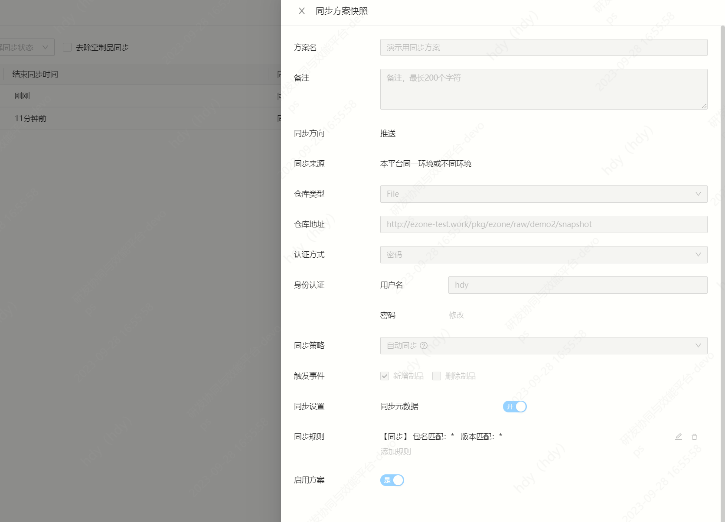Click the 方案名 input field

pyautogui.click(x=543, y=48)
